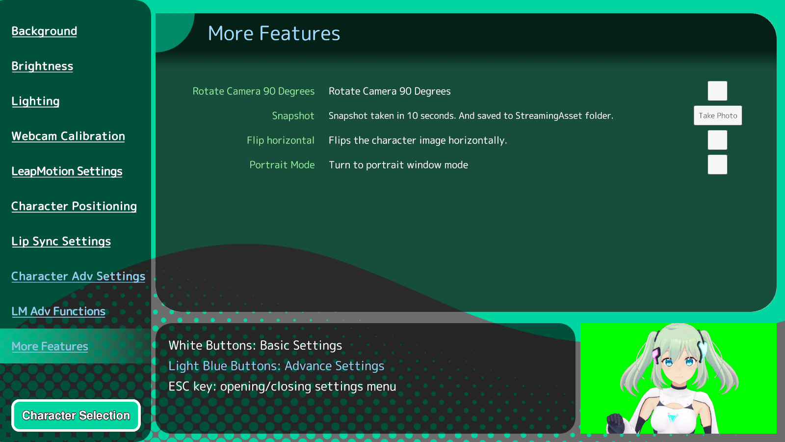Click the green 'Rotate Camera 90 Degrees' label
The height and width of the screenshot is (442, 785).
tap(254, 91)
